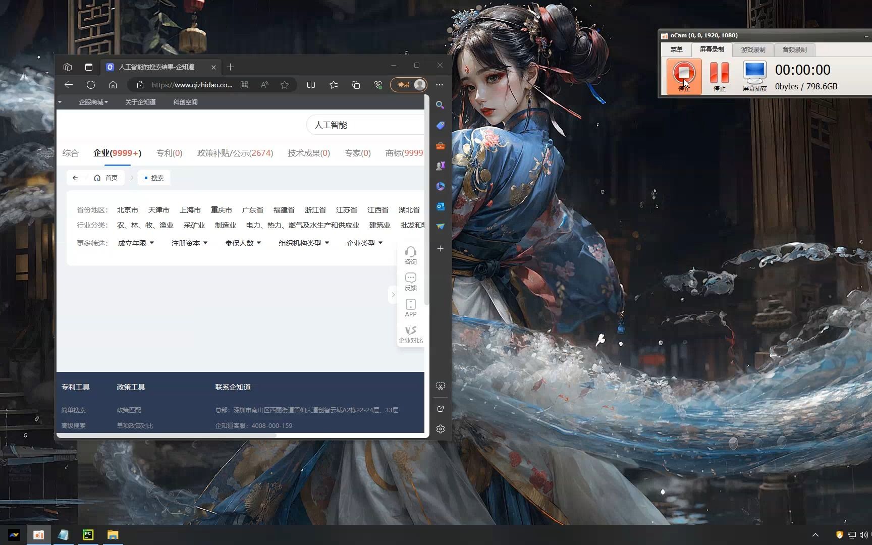Switch to 专家(0) tab
The height and width of the screenshot is (545, 872).
coord(358,153)
